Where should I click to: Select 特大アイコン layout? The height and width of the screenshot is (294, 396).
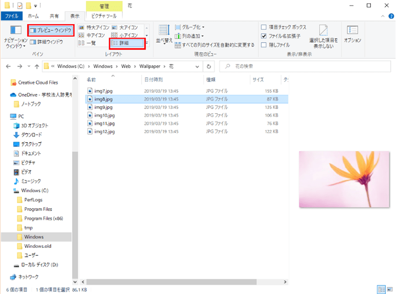(94, 27)
